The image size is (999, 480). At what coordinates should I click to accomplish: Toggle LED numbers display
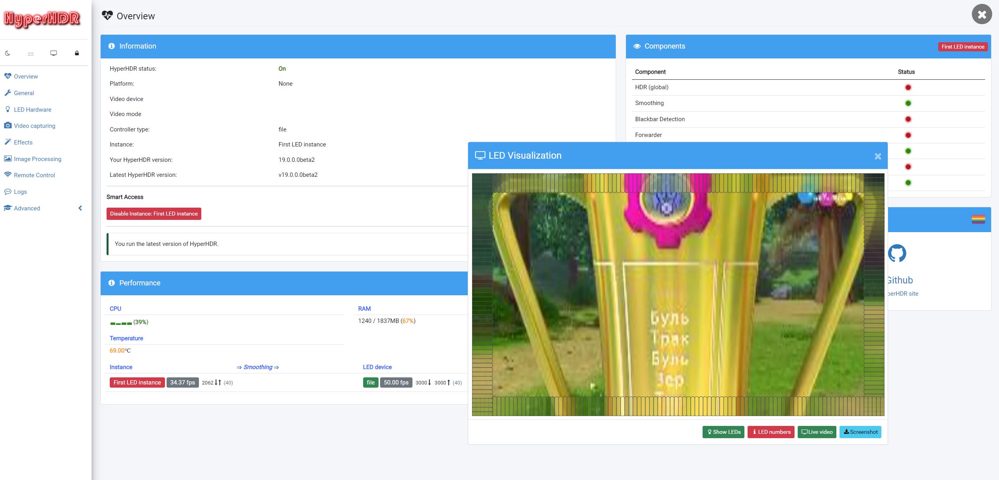click(771, 432)
